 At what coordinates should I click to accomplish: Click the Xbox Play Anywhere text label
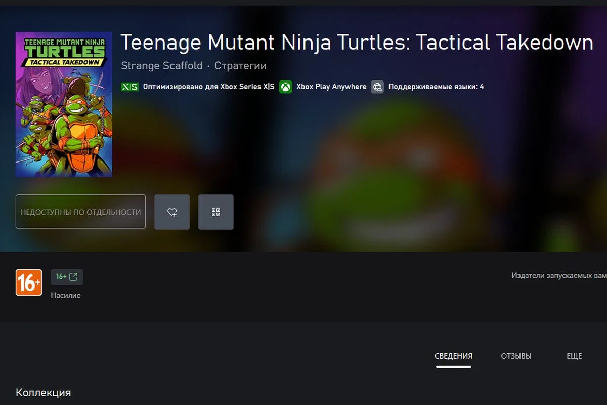pyautogui.click(x=331, y=87)
